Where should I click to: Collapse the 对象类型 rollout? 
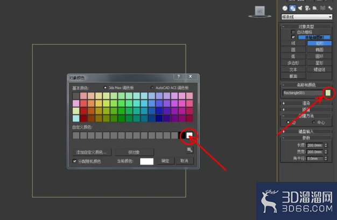click(x=306, y=27)
